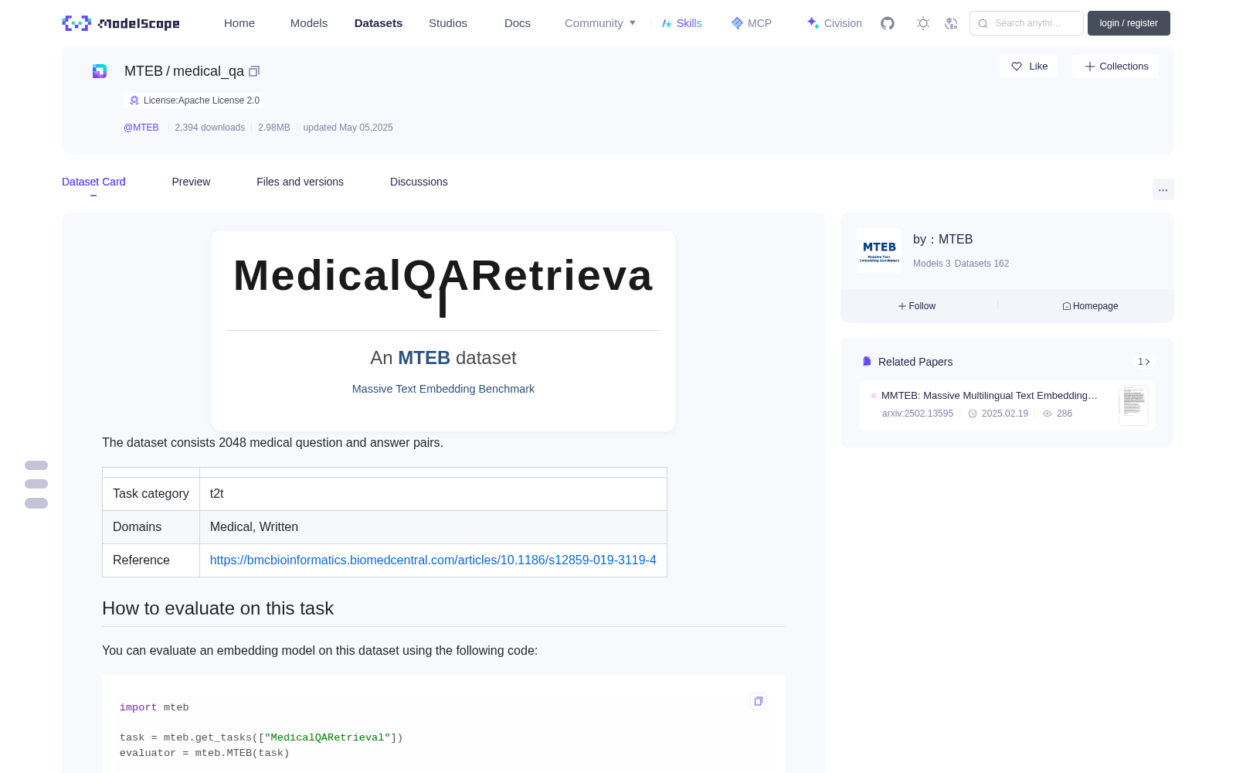The image size is (1236, 773).
Task: Follow the MTEB organization
Action: (x=917, y=306)
